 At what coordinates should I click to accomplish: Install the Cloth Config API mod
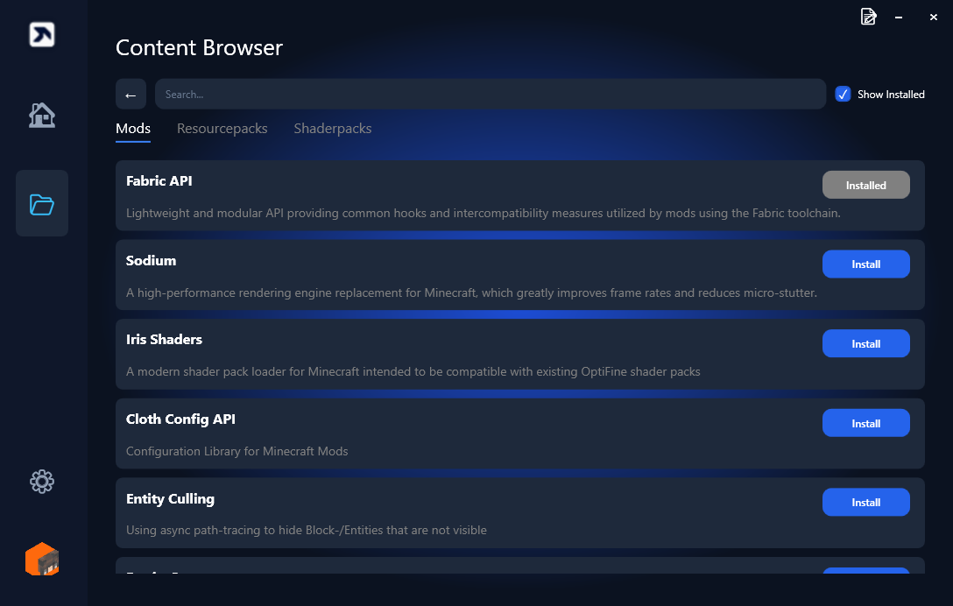click(865, 423)
